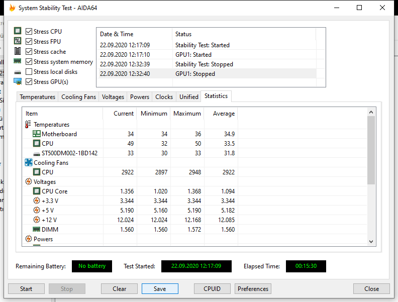The height and width of the screenshot is (302, 398).
Task: Click the blue fan icon of Cooling Fans
Action: [29, 162]
